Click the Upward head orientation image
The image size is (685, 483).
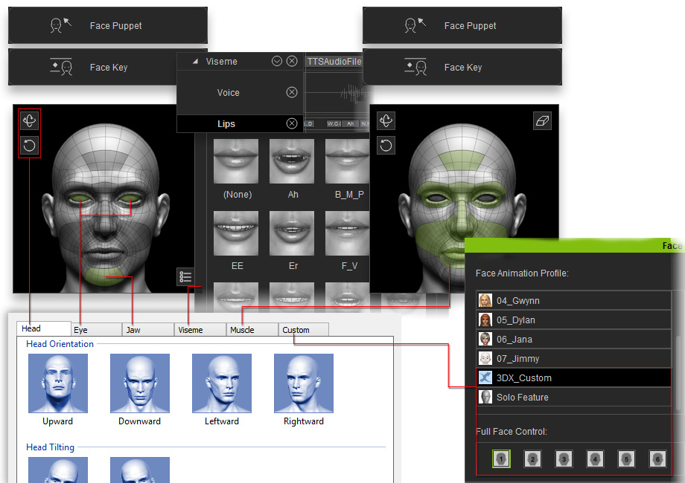tap(58, 383)
